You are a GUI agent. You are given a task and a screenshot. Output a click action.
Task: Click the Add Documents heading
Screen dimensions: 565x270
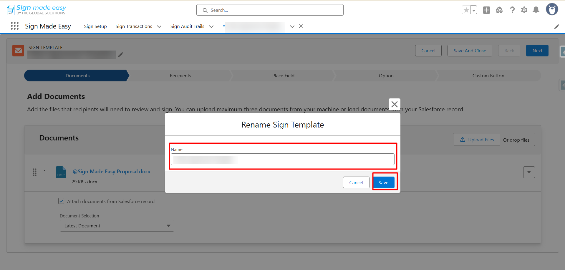click(x=56, y=97)
